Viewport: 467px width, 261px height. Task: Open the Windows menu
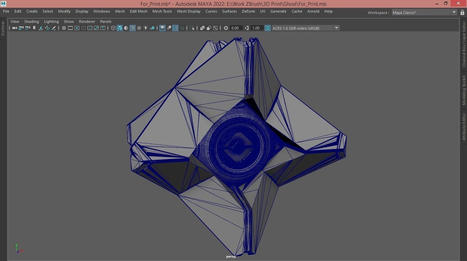(x=102, y=11)
